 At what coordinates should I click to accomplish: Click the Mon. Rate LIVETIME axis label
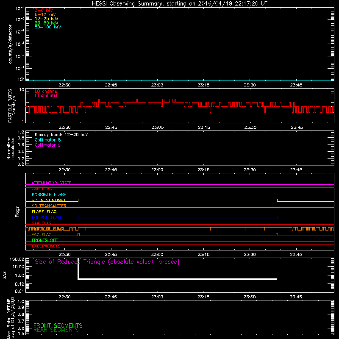click(11, 318)
